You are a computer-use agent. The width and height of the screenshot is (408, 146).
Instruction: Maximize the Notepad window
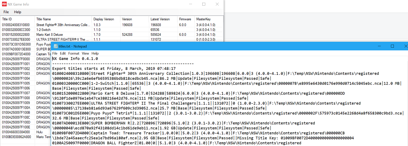coord(392,47)
